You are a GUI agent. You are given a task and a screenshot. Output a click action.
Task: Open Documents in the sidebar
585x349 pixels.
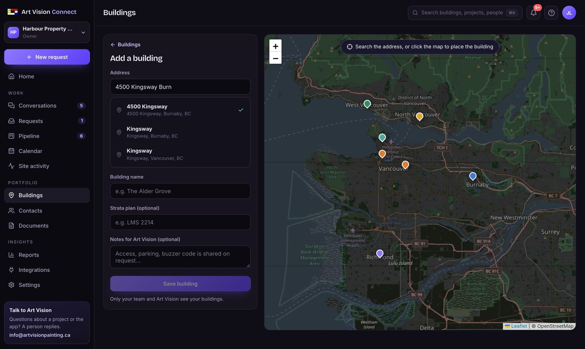tap(47, 226)
